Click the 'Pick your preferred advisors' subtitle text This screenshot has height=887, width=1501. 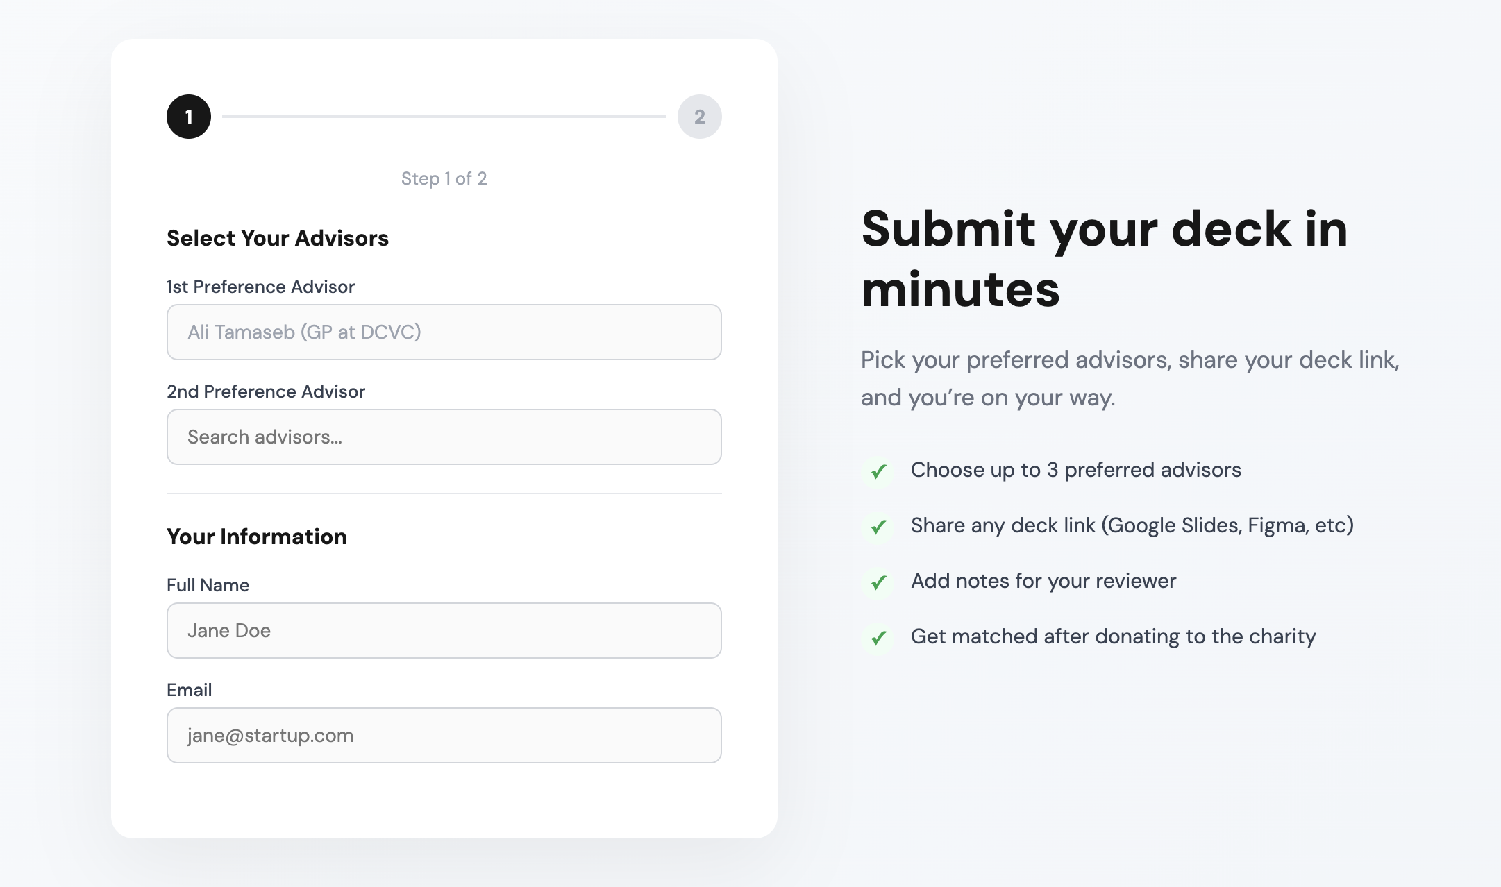(x=1130, y=378)
